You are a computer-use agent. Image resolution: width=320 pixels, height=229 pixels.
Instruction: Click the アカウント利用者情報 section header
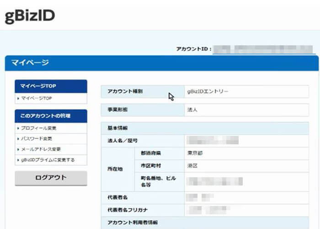[x=205, y=223]
